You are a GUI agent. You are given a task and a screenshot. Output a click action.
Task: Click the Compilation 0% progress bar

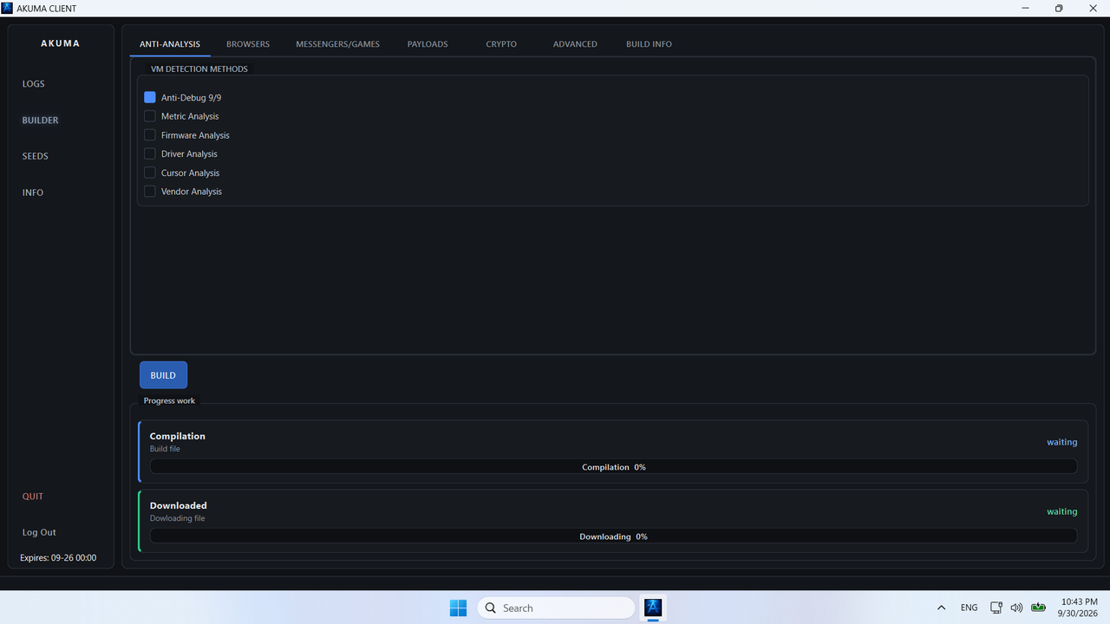[613, 467]
